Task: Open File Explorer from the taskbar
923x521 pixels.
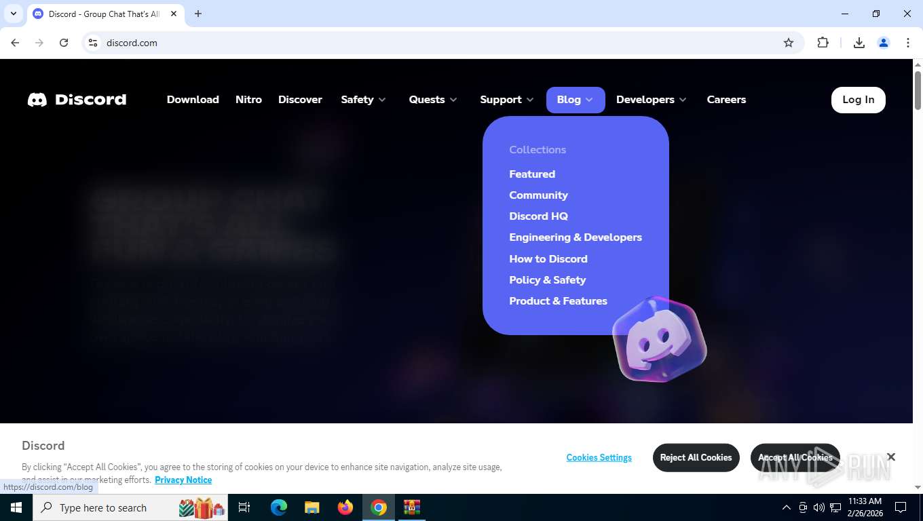Action: (312, 507)
